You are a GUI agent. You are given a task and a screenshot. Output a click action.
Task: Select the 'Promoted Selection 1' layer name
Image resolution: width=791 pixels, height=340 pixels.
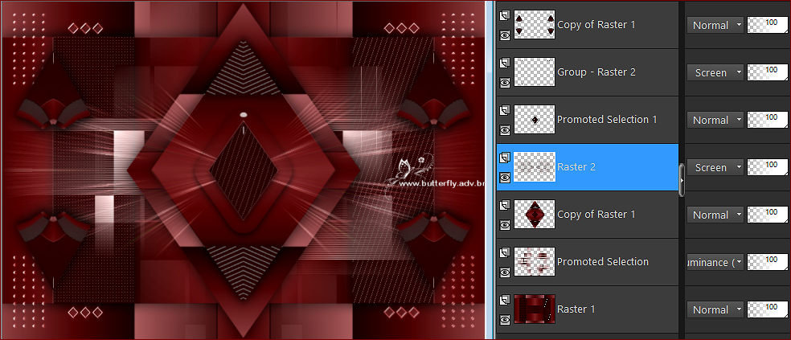[607, 120]
